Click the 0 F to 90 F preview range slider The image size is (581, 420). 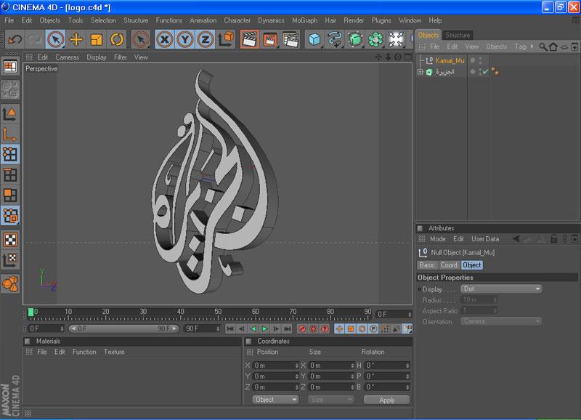[x=123, y=328]
